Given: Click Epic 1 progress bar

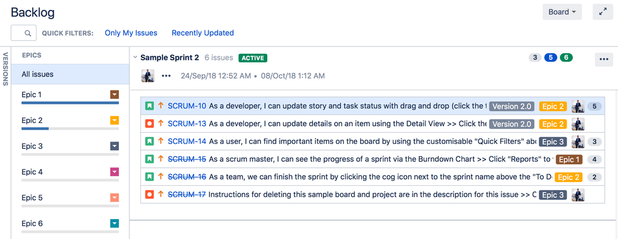Looking at the screenshot, I should (x=70, y=103).
